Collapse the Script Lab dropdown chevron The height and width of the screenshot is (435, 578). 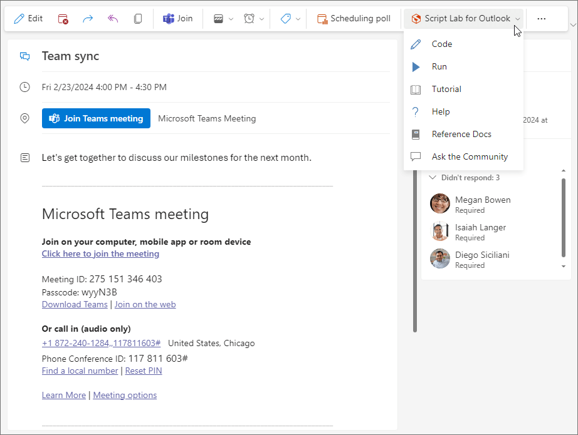(x=518, y=19)
